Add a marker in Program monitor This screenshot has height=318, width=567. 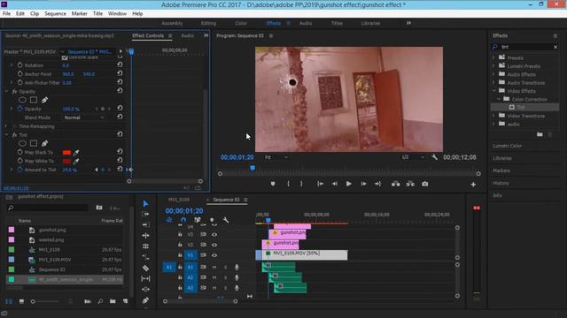tap(273, 184)
